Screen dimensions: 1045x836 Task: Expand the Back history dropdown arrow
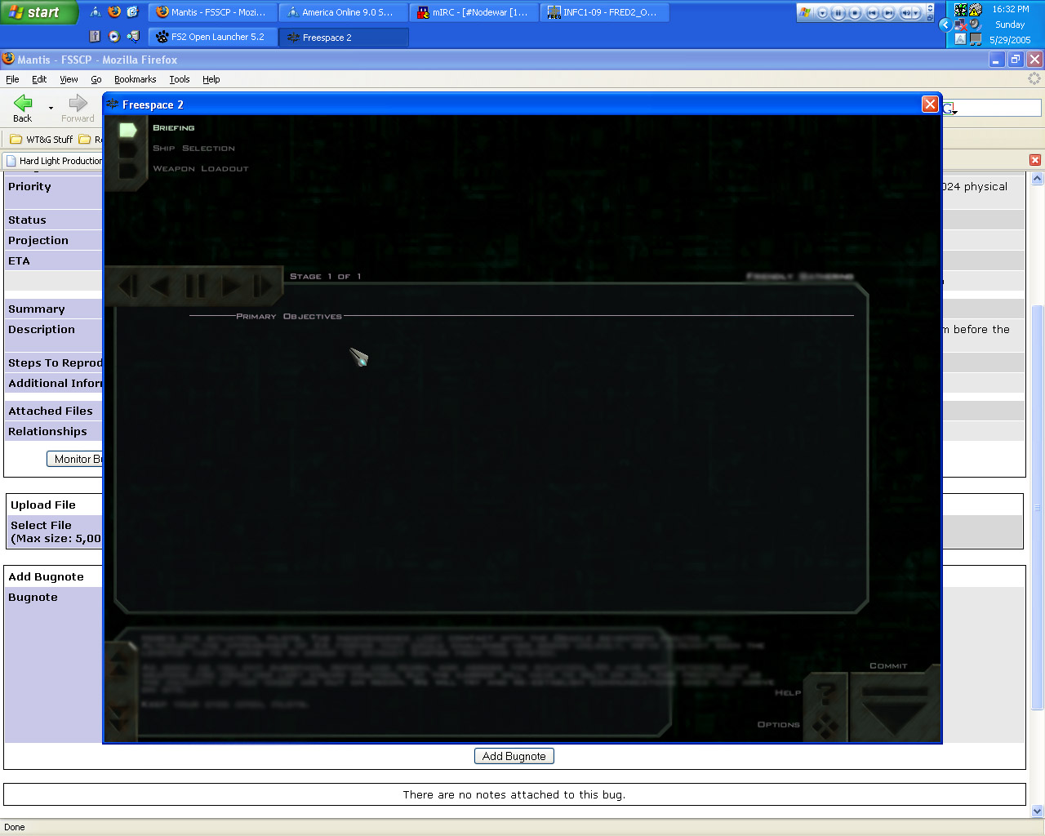[x=51, y=108]
